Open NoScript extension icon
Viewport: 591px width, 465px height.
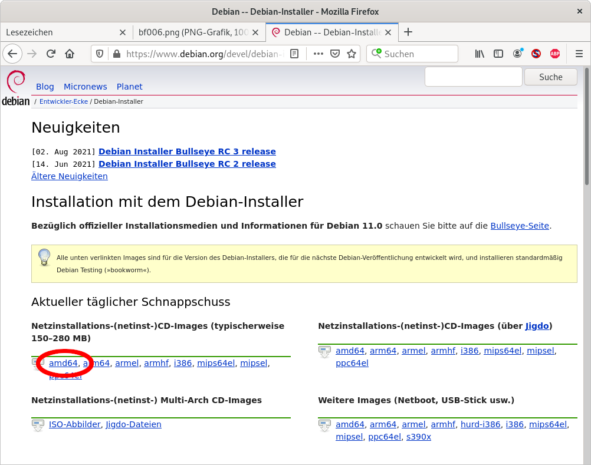(536, 54)
